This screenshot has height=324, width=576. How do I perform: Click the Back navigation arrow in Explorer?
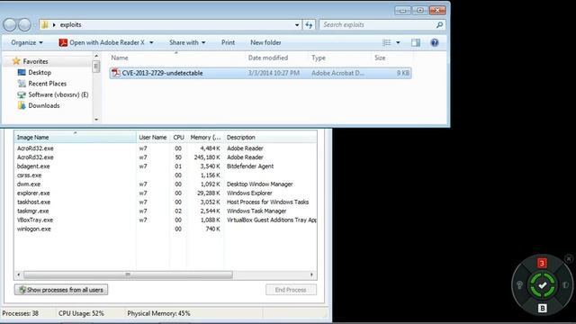[10, 24]
